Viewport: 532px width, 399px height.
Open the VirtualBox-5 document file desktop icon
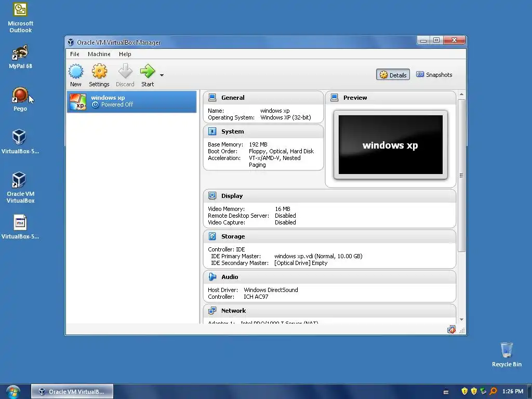click(20, 227)
